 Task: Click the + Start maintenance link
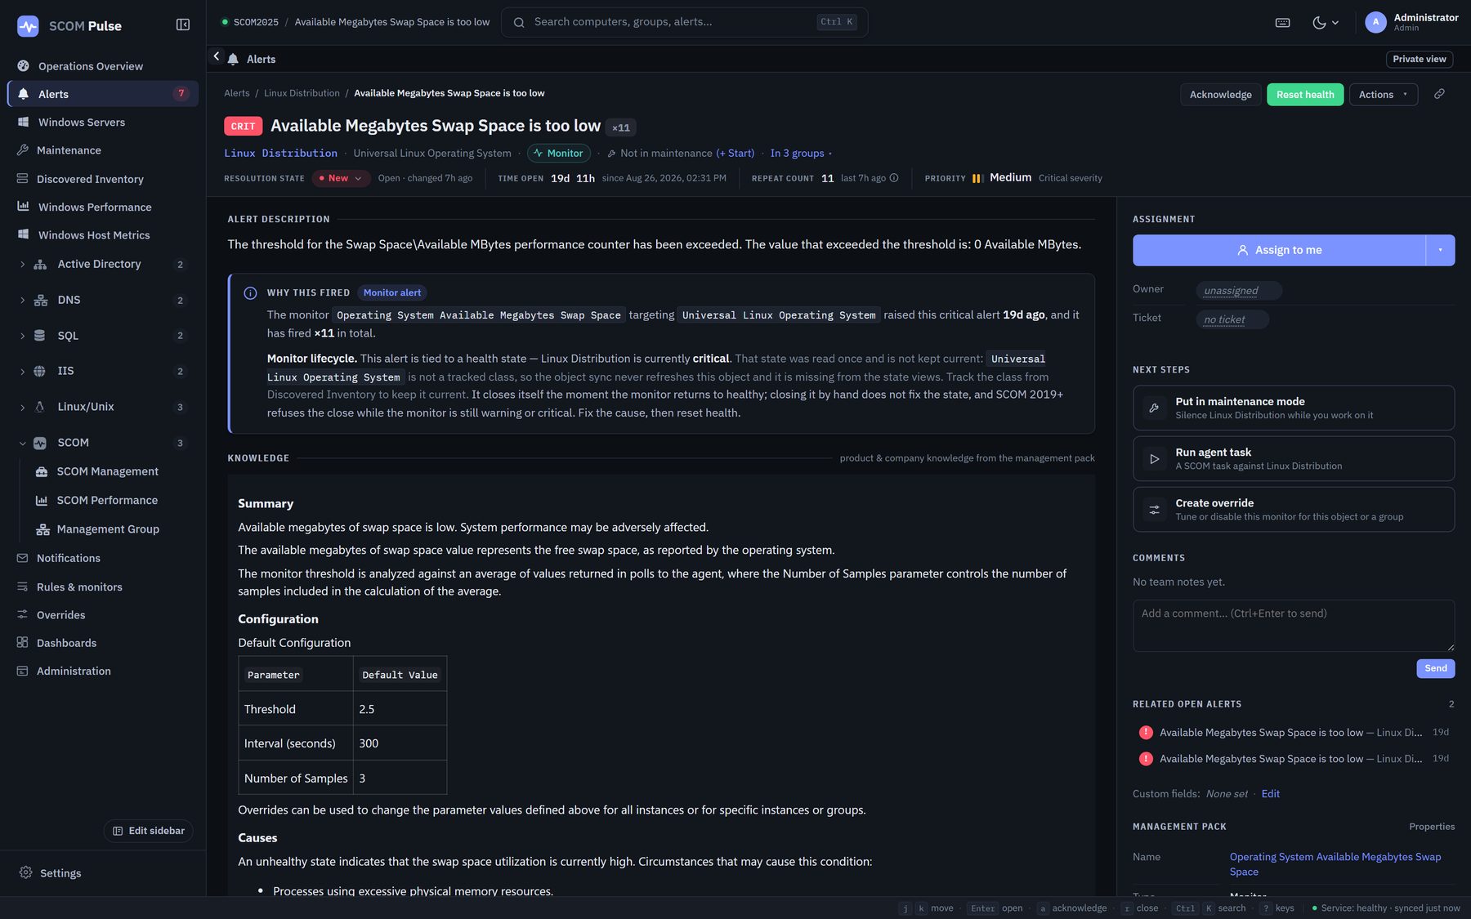[735, 154]
